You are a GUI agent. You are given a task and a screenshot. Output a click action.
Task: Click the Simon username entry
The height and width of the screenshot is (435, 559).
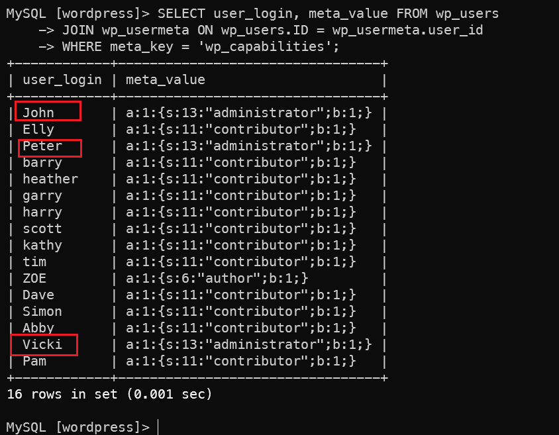pos(42,312)
